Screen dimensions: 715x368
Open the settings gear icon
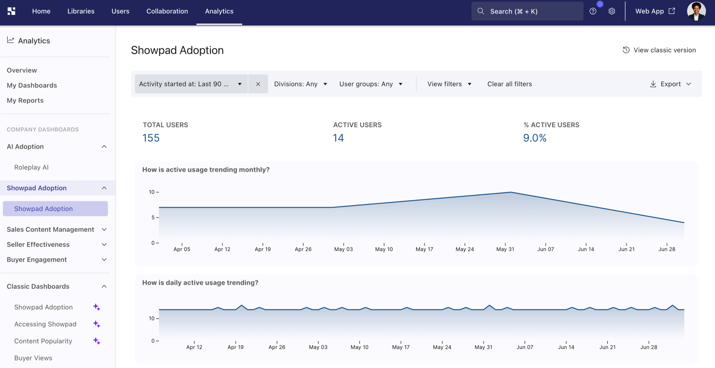click(612, 11)
